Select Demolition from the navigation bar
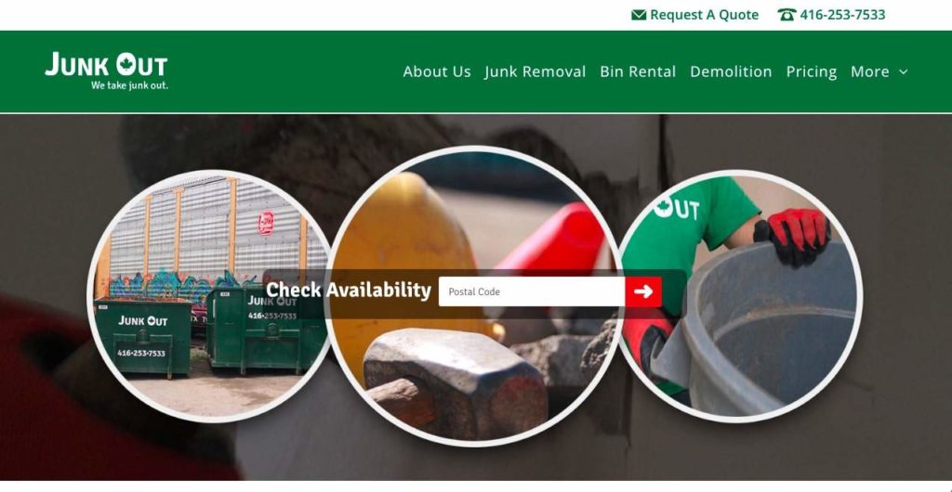Image resolution: width=952 pixels, height=492 pixels. (731, 71)
